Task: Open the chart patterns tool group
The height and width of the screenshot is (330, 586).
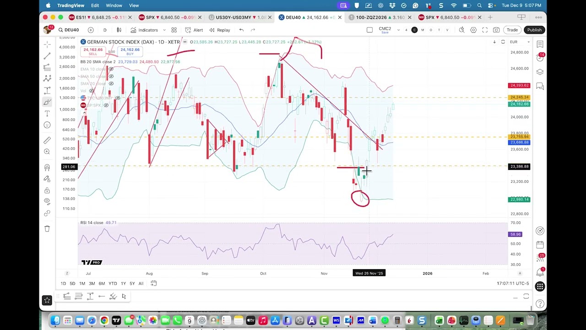Action: (47, 79)
